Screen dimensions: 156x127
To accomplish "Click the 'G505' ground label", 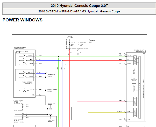I will (x=50, y=109).
